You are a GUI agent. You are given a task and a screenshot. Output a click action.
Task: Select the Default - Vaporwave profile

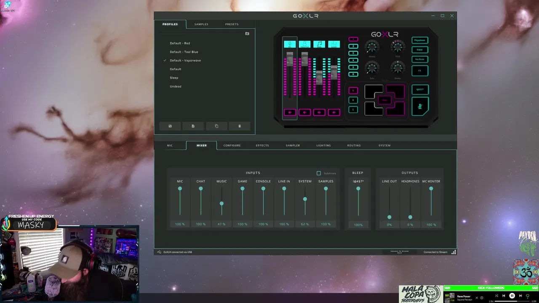(x=185, y=61)
